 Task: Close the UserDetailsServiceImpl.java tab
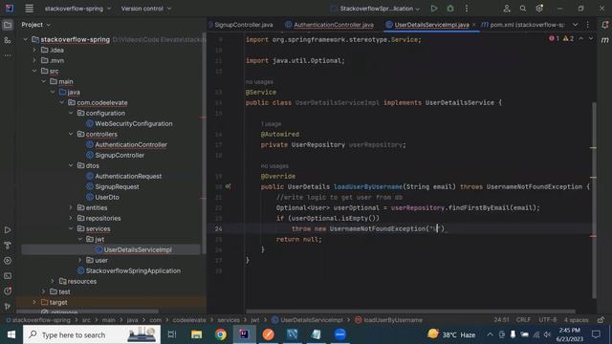pyautogui.click(x=474, y=25)
